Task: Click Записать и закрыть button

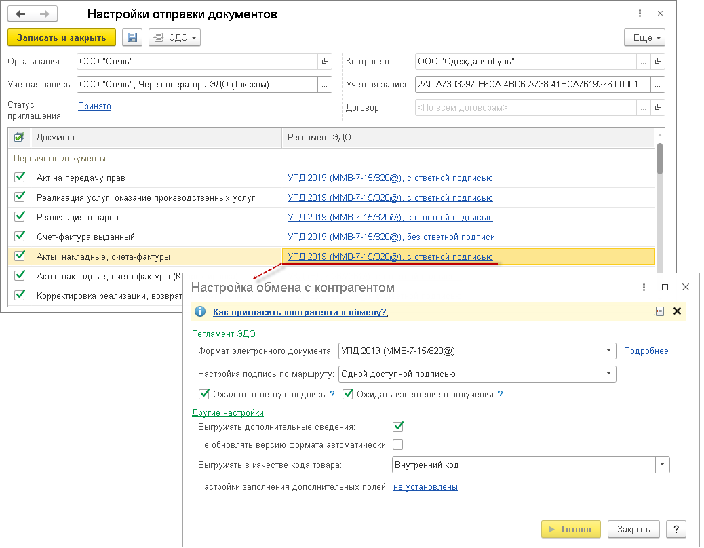Action: [x=61, y=38]
